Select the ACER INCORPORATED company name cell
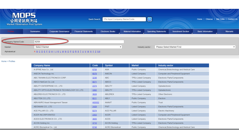 [x=60, y=115]
